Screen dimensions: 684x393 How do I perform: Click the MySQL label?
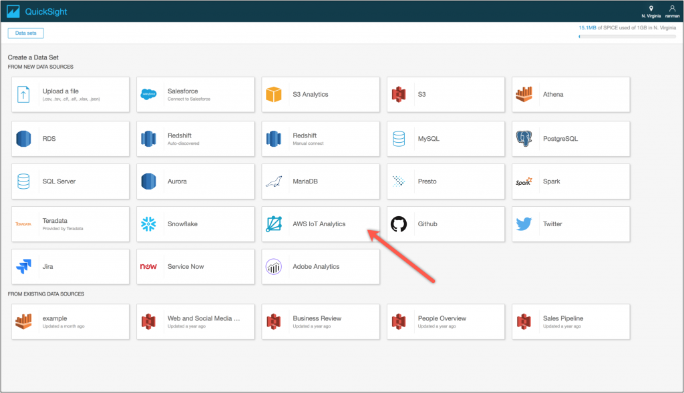[429, 139]
